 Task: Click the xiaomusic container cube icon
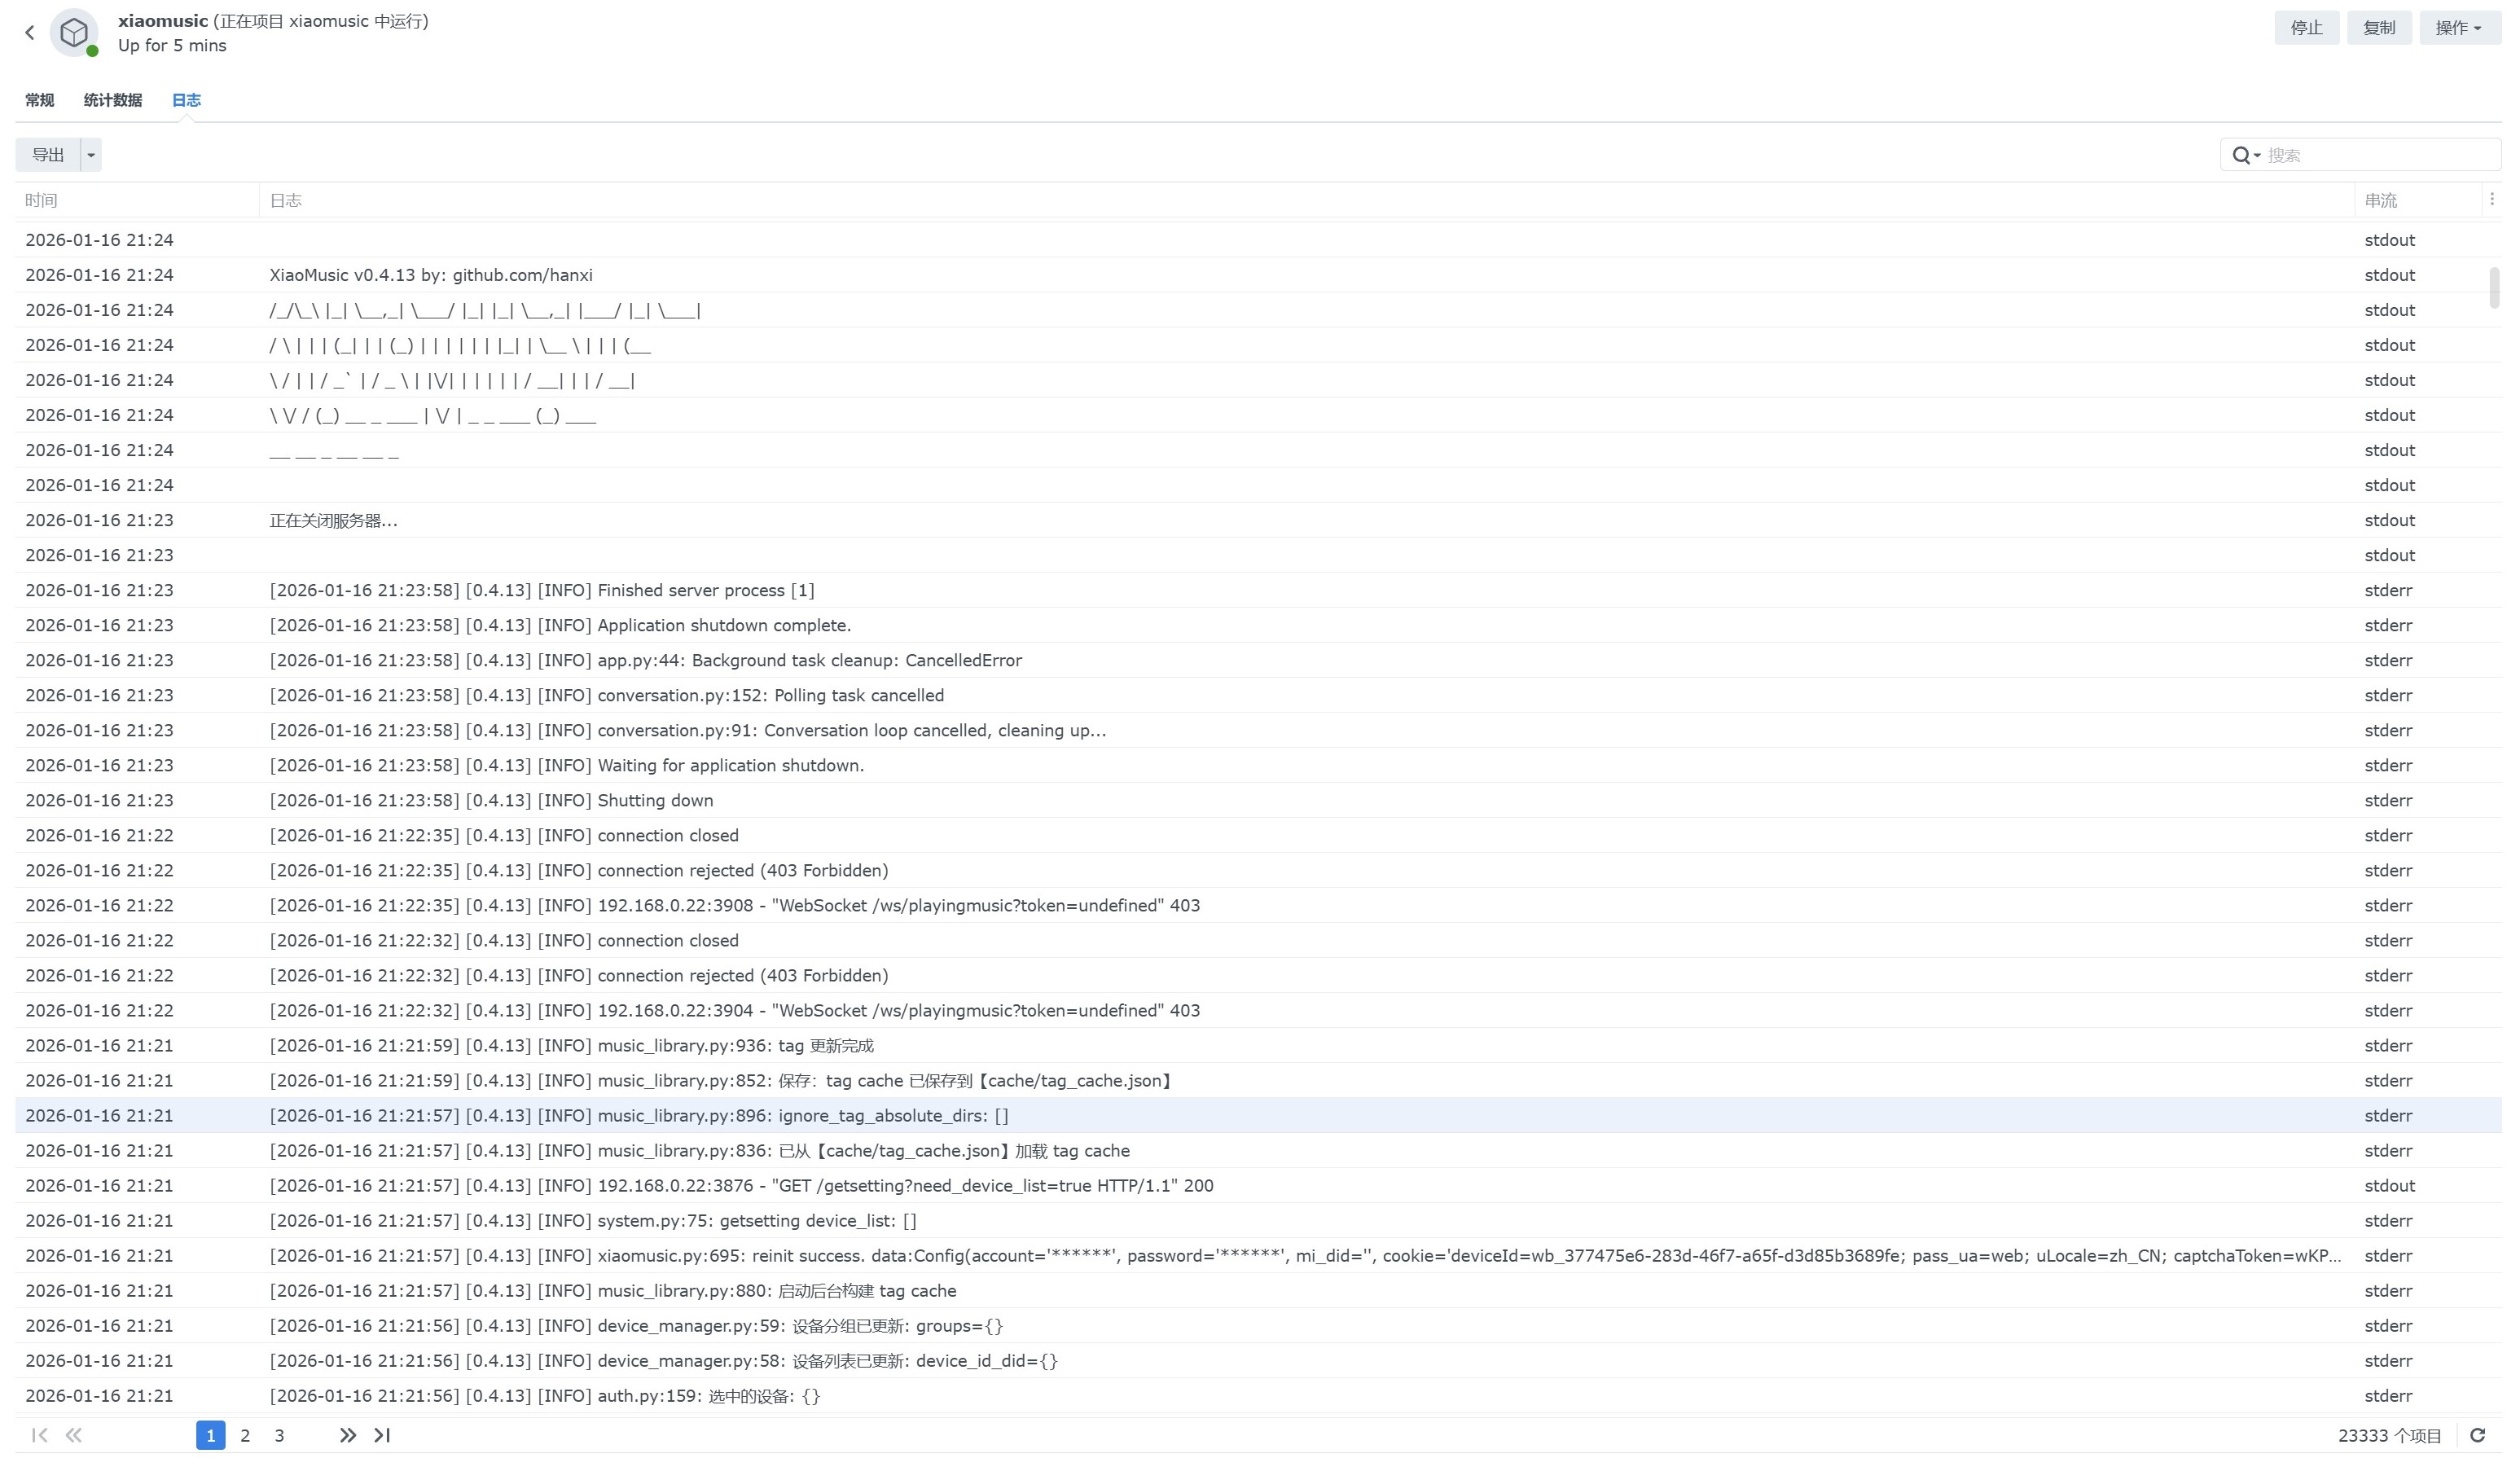(x=74, y=33)
